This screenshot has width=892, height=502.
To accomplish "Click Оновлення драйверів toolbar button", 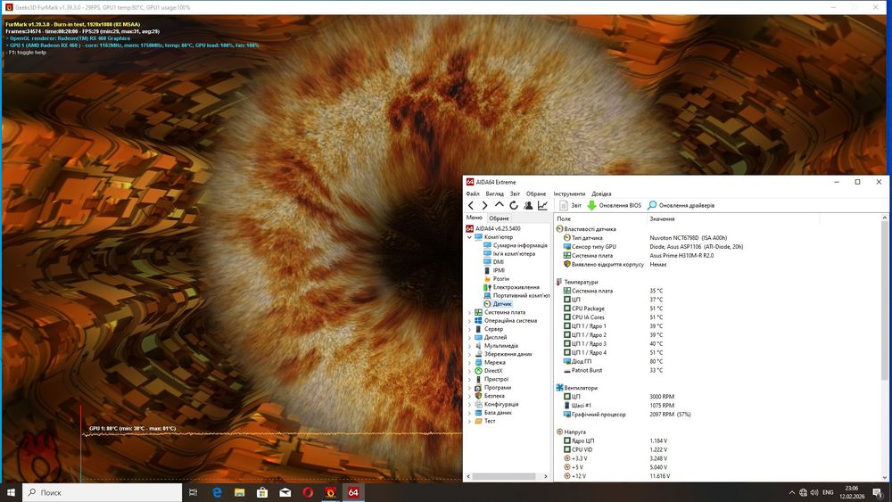I will click(681, 205).
